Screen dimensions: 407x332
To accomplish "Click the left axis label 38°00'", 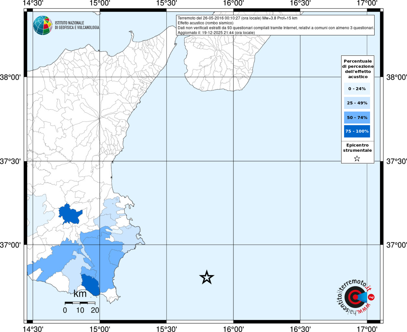I will pyautogui.click(x=10, y=77).
